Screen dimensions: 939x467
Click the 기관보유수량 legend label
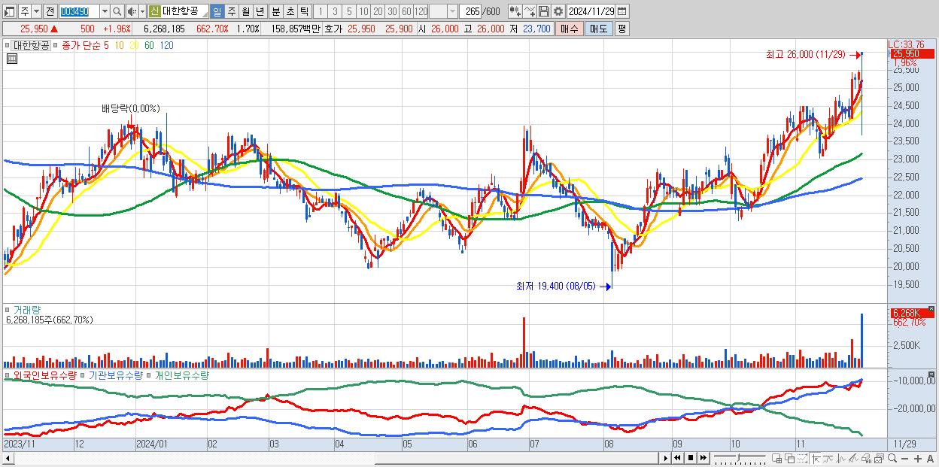coord(115,375)
